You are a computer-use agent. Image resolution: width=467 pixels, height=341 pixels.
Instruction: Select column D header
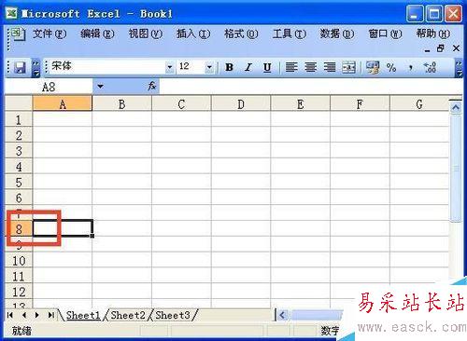241,103
